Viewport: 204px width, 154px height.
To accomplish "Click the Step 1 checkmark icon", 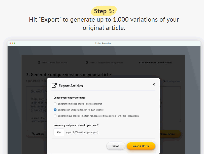I will coord(39,62).
